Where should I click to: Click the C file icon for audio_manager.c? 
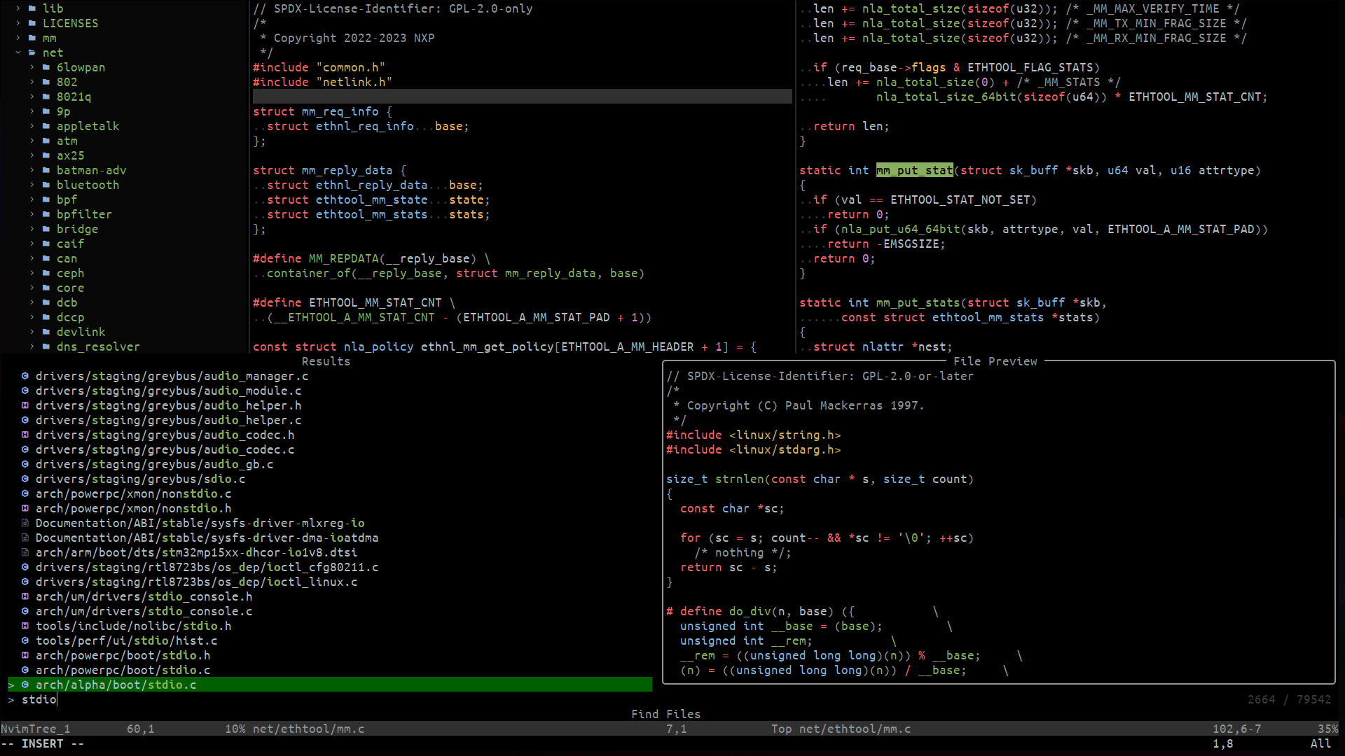point(25,376)
